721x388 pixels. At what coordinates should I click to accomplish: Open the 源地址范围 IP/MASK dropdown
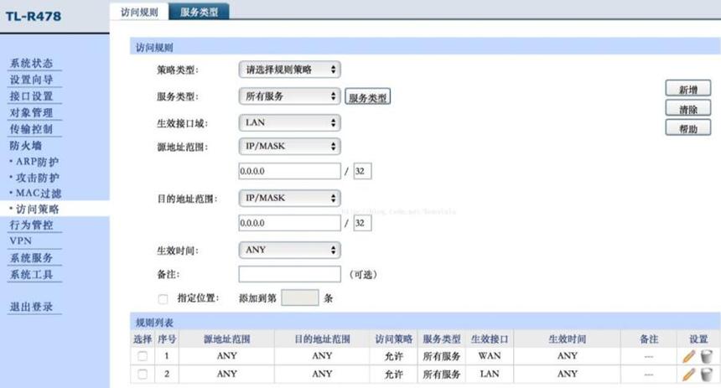click(x=290, y=147)
